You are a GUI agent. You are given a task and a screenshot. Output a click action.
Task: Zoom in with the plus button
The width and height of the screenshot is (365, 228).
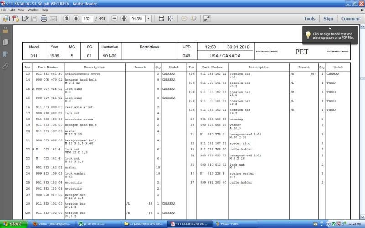pos(124,18)
